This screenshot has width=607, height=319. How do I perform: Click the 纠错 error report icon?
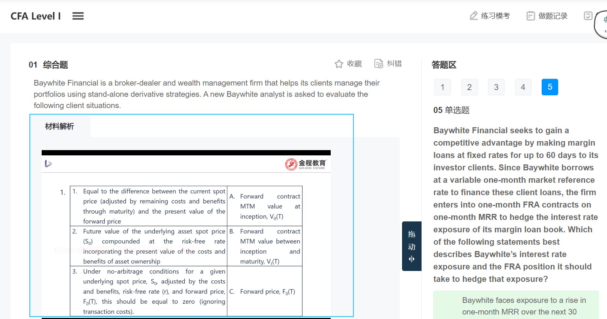379,63
